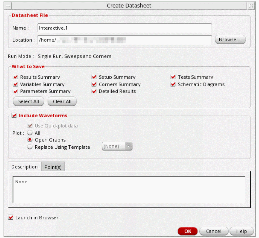Toggle the Variables Summary checkbox
Viewport: 259px width, 238px height.
coord(15,84)
